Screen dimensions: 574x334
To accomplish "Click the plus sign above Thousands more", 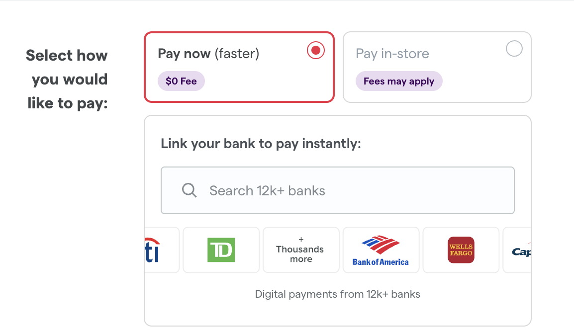I will pyautogui.click(x=301, y=240).
